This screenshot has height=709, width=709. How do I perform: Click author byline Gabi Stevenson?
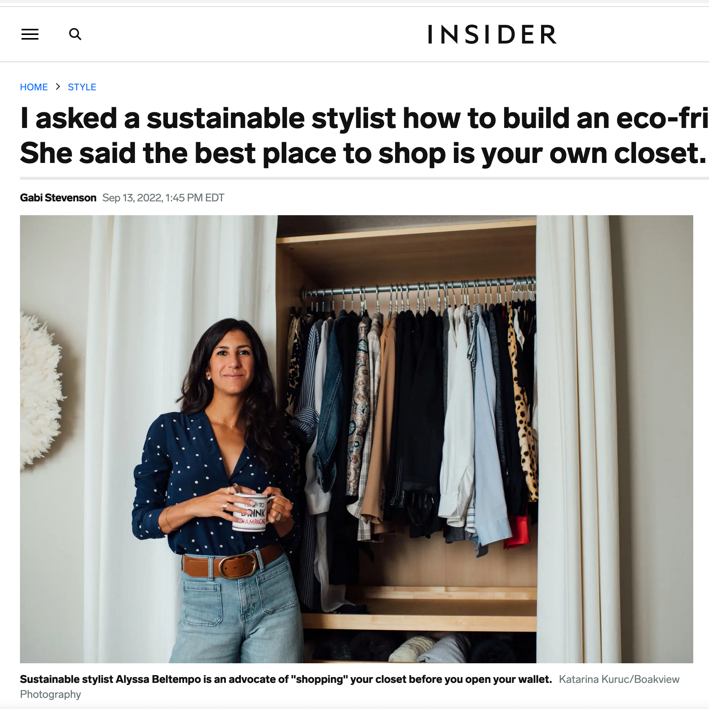coord(58,197)
